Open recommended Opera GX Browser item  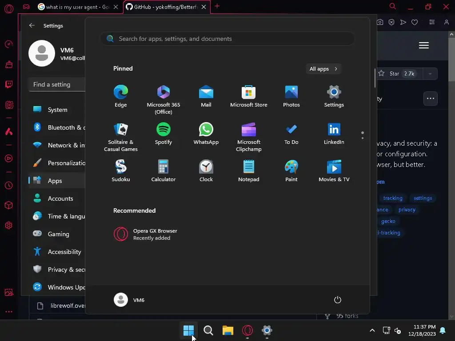tap(146, 234)
